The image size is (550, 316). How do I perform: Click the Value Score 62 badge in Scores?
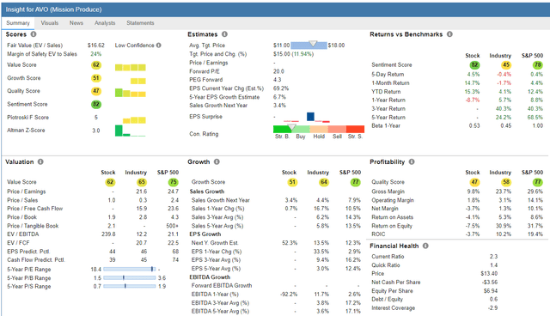click(x=96, y=64)
